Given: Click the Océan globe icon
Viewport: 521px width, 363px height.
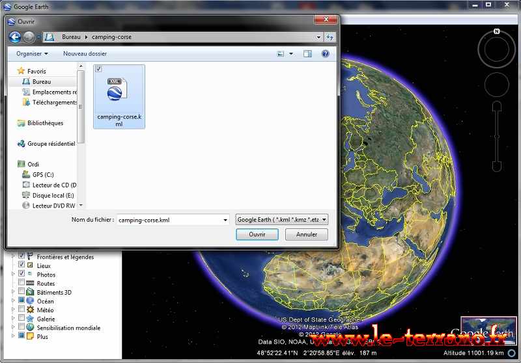Looking at the screenshot, I should pos(30,301).
